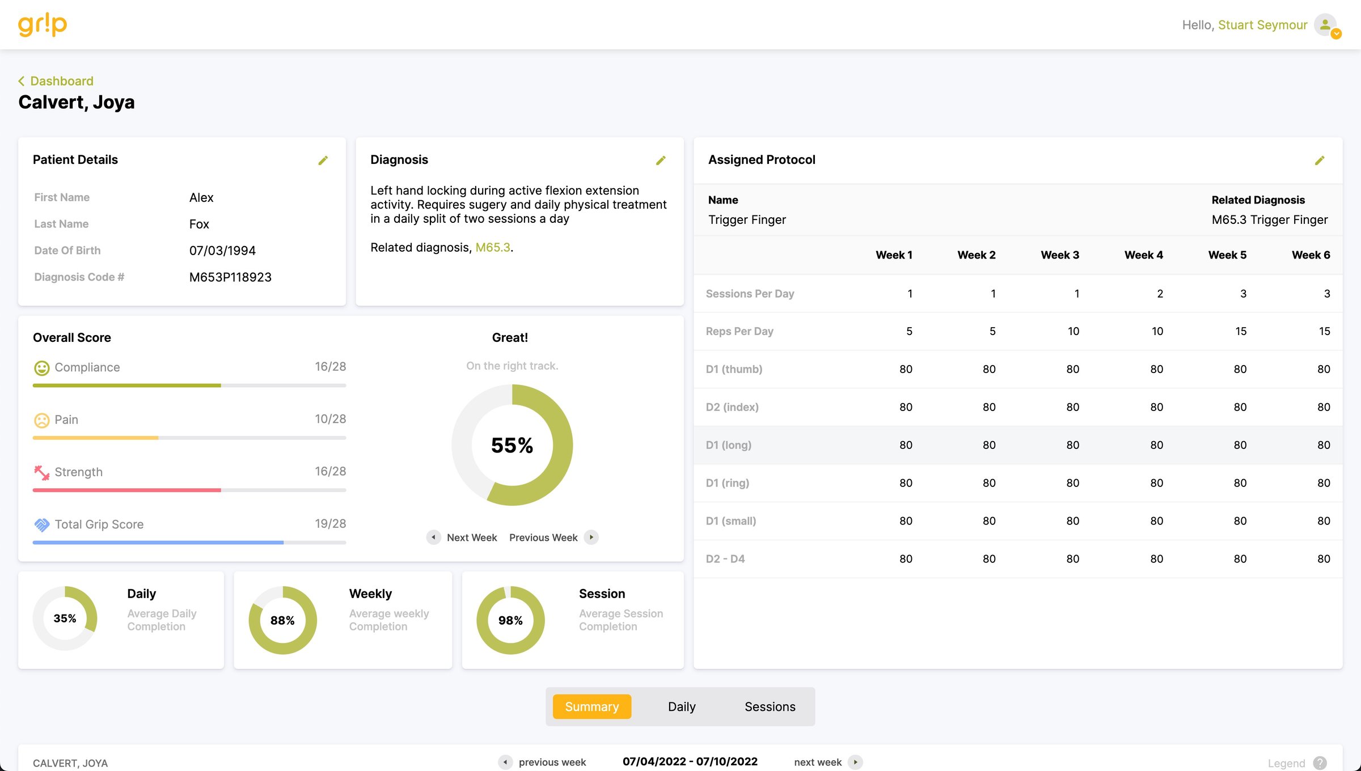Click the Previous Week arrow
The height and width of the screenshot is (771, 1361).
click(x=591, y=537)
